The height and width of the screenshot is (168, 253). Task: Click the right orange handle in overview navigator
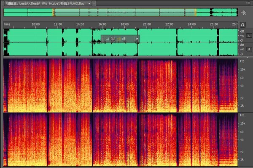click(195, 13)
